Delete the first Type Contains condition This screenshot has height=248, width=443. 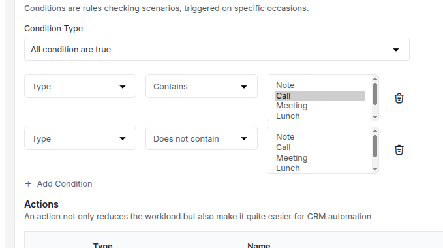pos(399,99)
